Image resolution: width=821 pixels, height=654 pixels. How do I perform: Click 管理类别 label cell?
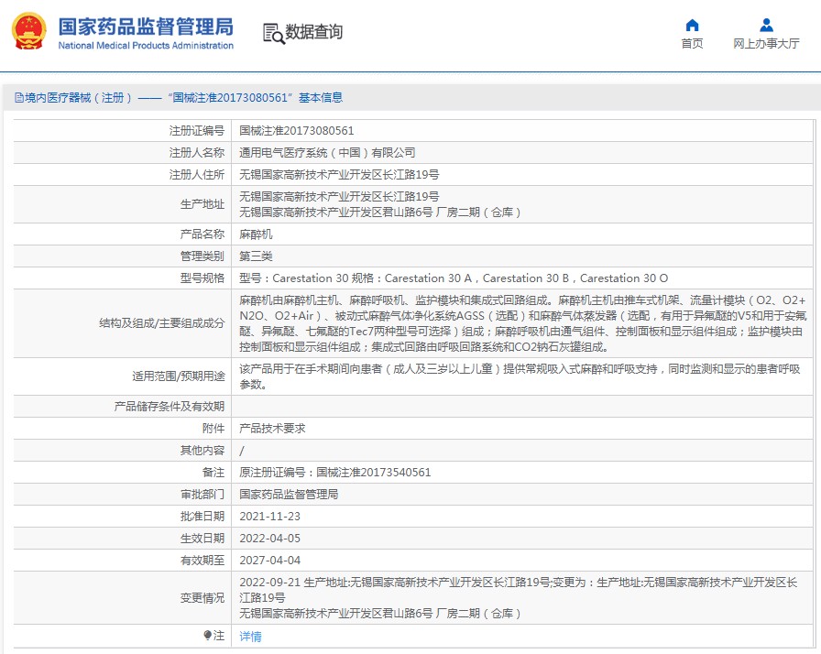pyautogui.click(x=122, y=256)
